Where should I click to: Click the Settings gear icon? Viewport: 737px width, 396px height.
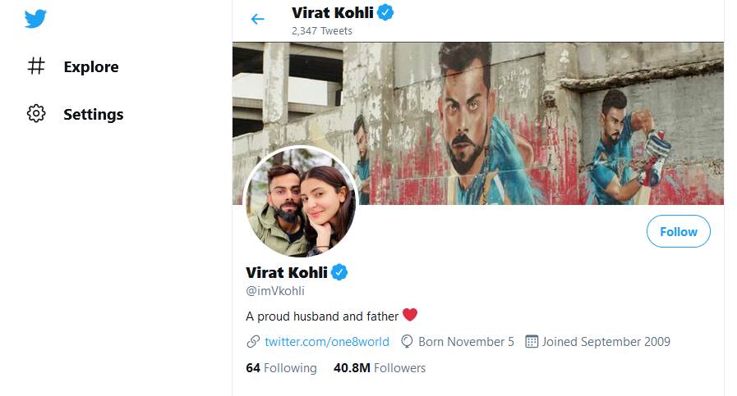click(36, 114)
